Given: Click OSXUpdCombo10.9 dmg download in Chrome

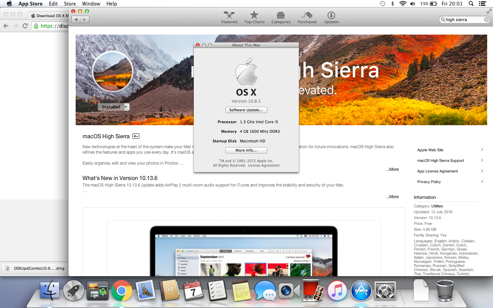Looking at the screenshot, I should click(35, 268).
